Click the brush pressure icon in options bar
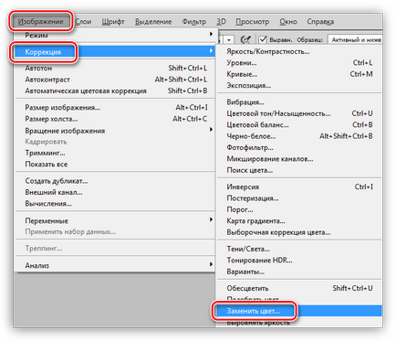The height and width of the screenshot is (341, 396). 246,39
